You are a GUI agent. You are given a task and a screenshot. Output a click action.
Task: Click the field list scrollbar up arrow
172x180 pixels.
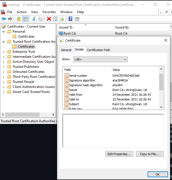pos(161,69)
